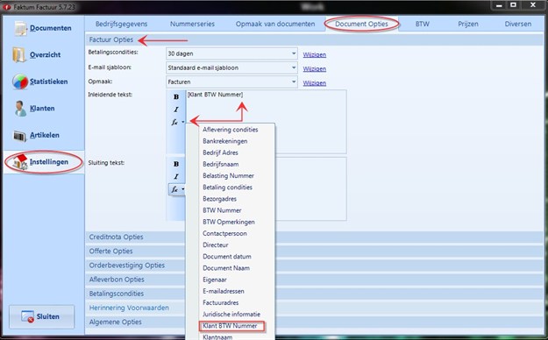Select Aflevering condities from field menu
Screen dimensions: 548x340
pyautogui.click(x=231, y=130)
